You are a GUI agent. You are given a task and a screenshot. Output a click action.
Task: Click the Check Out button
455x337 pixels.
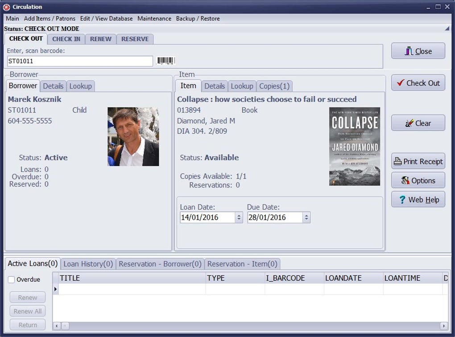pos(418,83)
